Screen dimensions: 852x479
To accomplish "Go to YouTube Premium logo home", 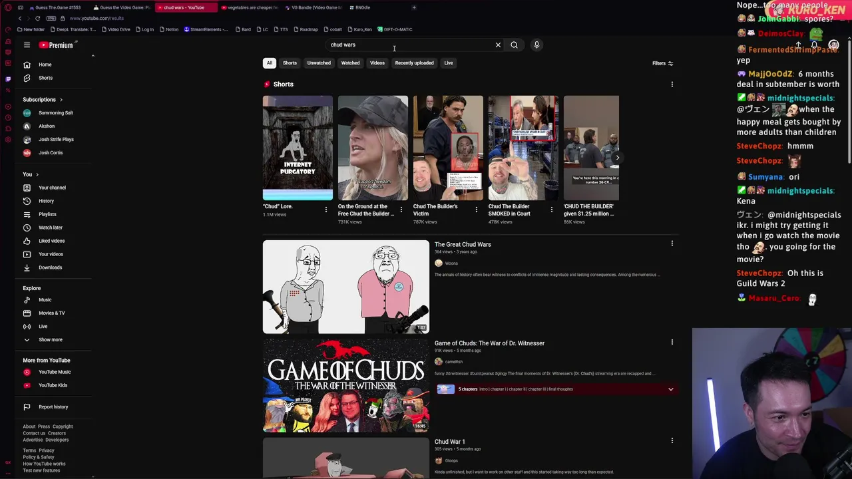I will pyautogui.click(x=56, y=45).
